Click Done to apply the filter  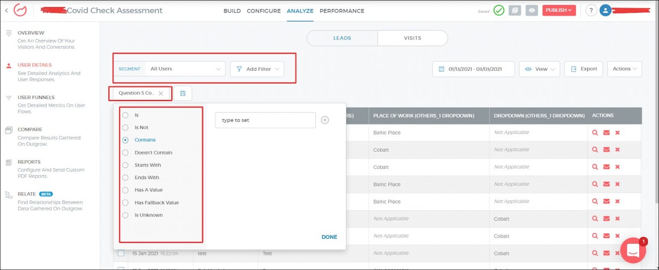coord(329,237)
